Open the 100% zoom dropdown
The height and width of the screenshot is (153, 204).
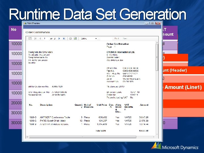coord(96,39)
